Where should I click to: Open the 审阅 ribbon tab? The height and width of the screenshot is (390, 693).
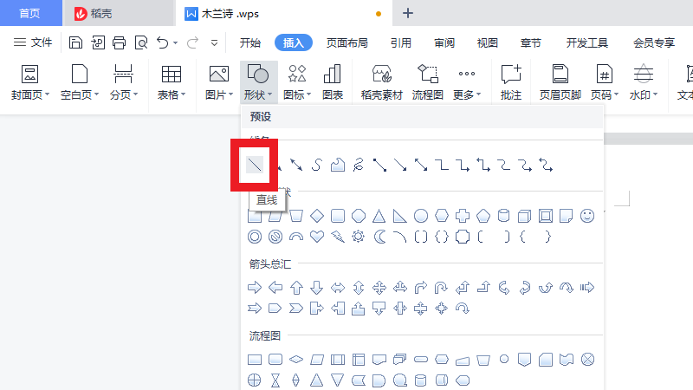[444, 42]
